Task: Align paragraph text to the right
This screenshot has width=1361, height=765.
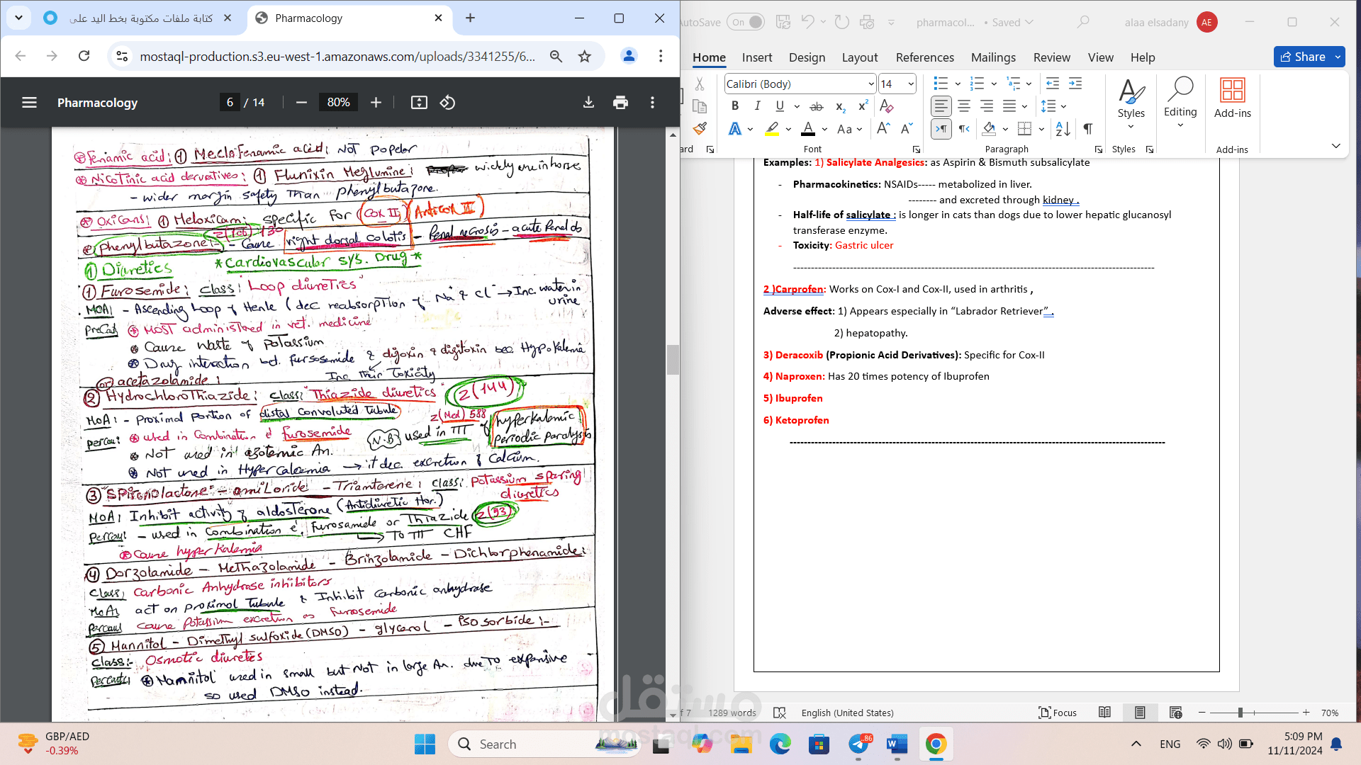Action: (x=987, y=106)
